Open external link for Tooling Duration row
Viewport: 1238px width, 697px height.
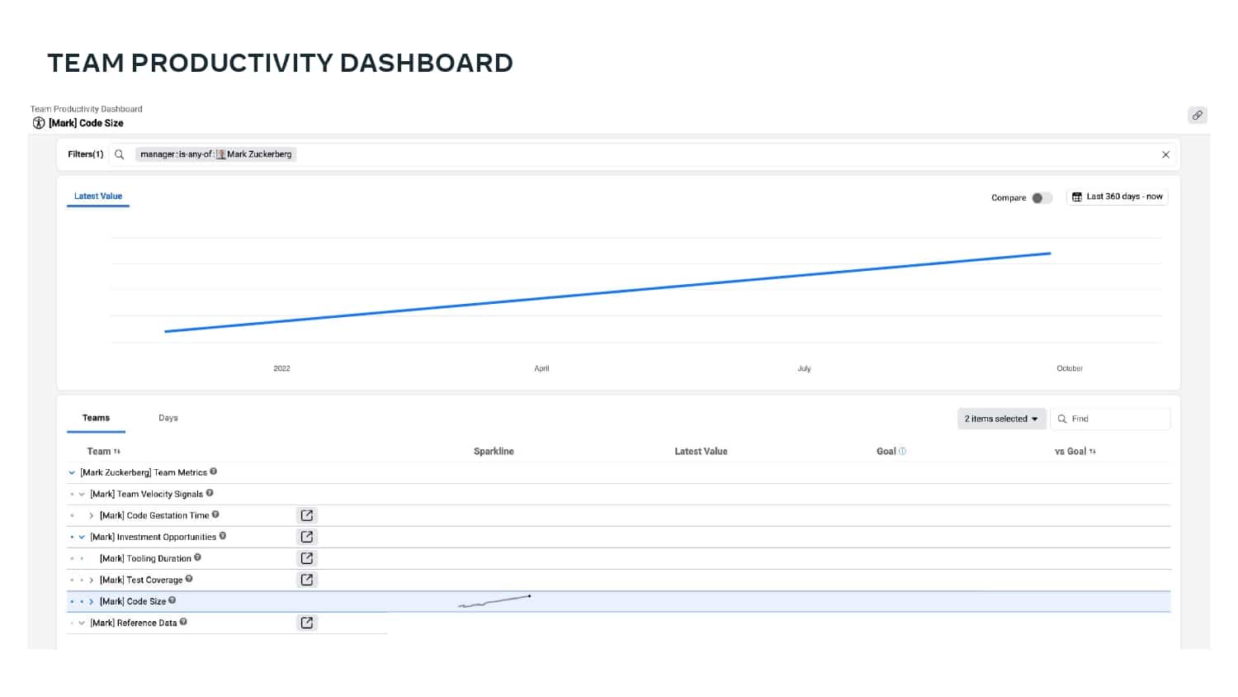[307, 558]
